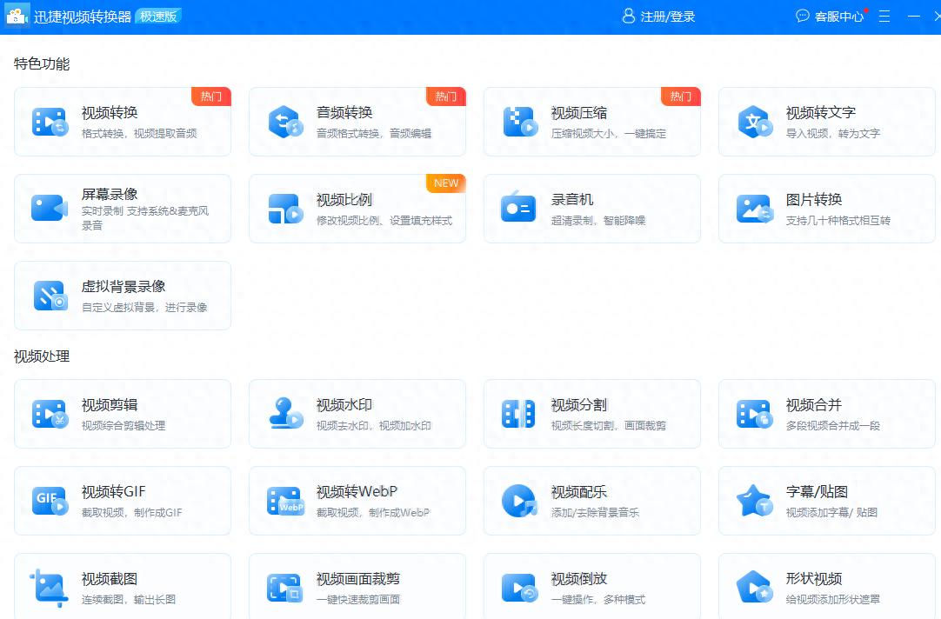This screenshot has width=941, height=619.
Task: Choose the 视频比例 aspect ratio card
Action: (x=357, y=209)
